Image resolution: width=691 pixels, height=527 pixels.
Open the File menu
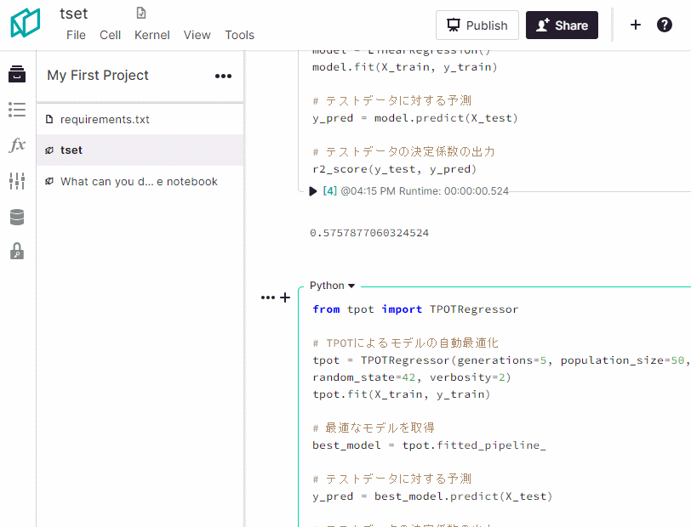click(x=76, y=35)
